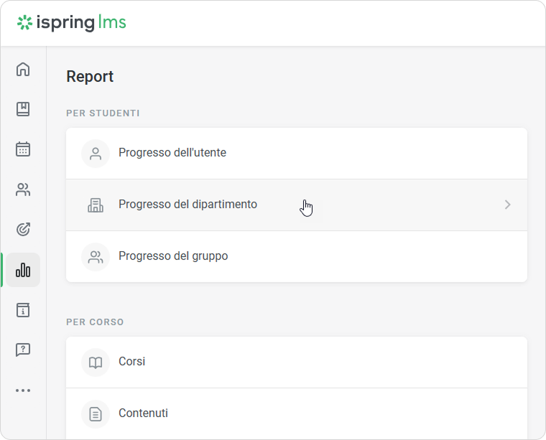Click the building icon beside Progresso del dipartimento

[96, 205]
